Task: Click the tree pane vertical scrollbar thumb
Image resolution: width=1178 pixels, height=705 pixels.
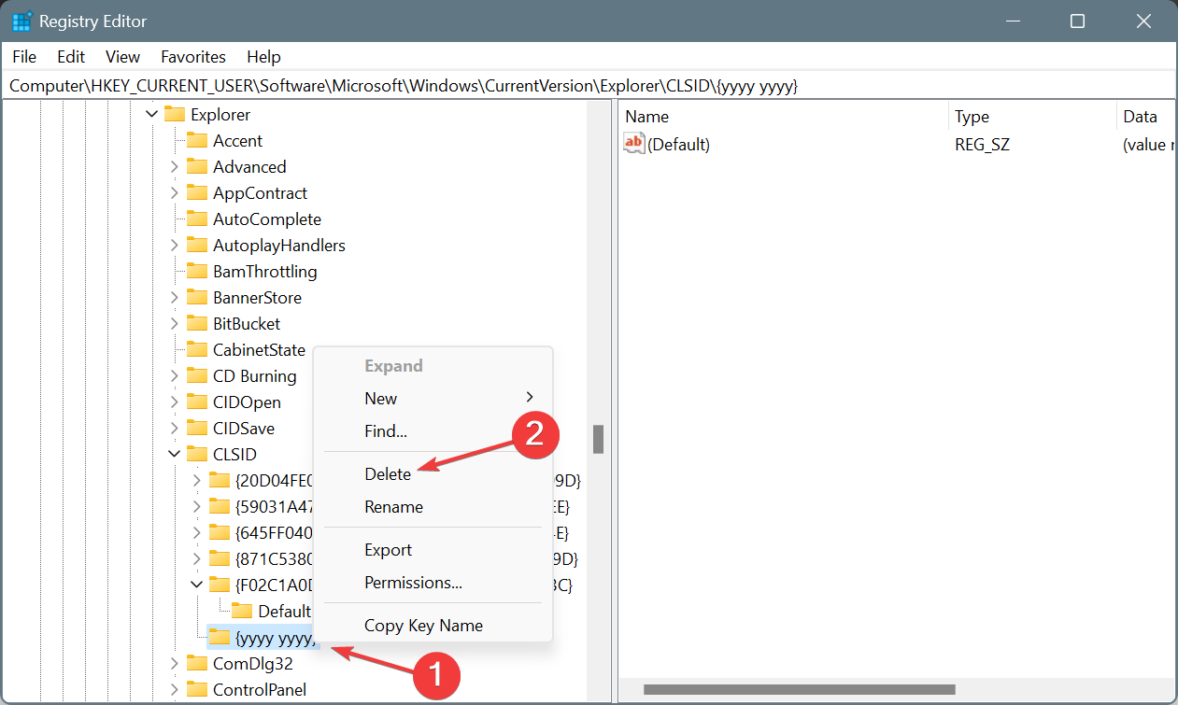Action: (x=598, y=439)
